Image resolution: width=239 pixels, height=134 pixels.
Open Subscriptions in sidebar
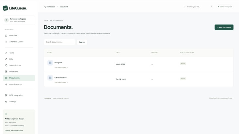tap(19, 65)
